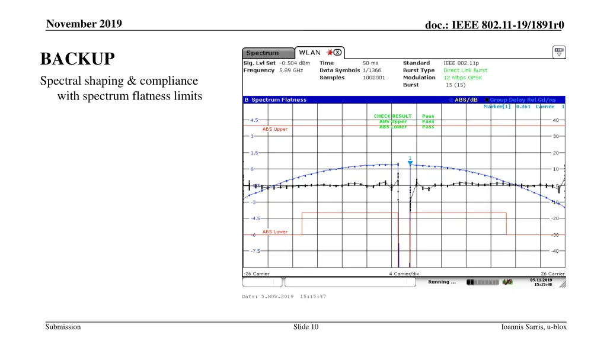Click the blue marker 1 triangle on plot
This screenshot has width=607, height=341.
[410, 162]
